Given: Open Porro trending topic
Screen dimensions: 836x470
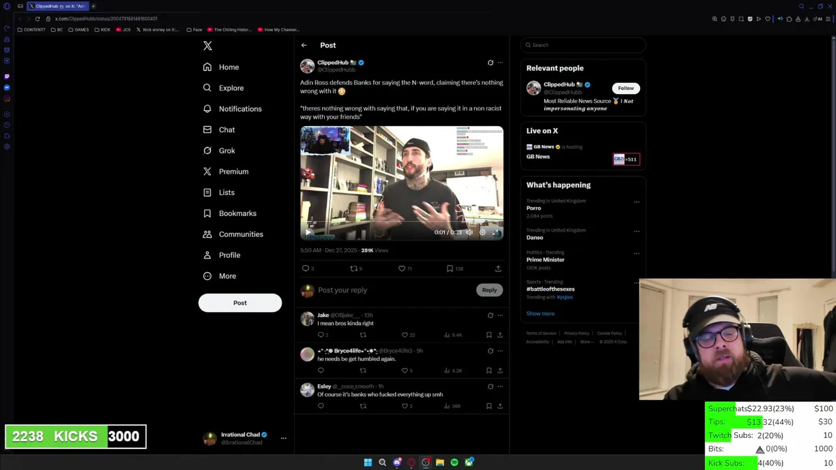Looking at the screenshot, I should [x=534, y=208].
